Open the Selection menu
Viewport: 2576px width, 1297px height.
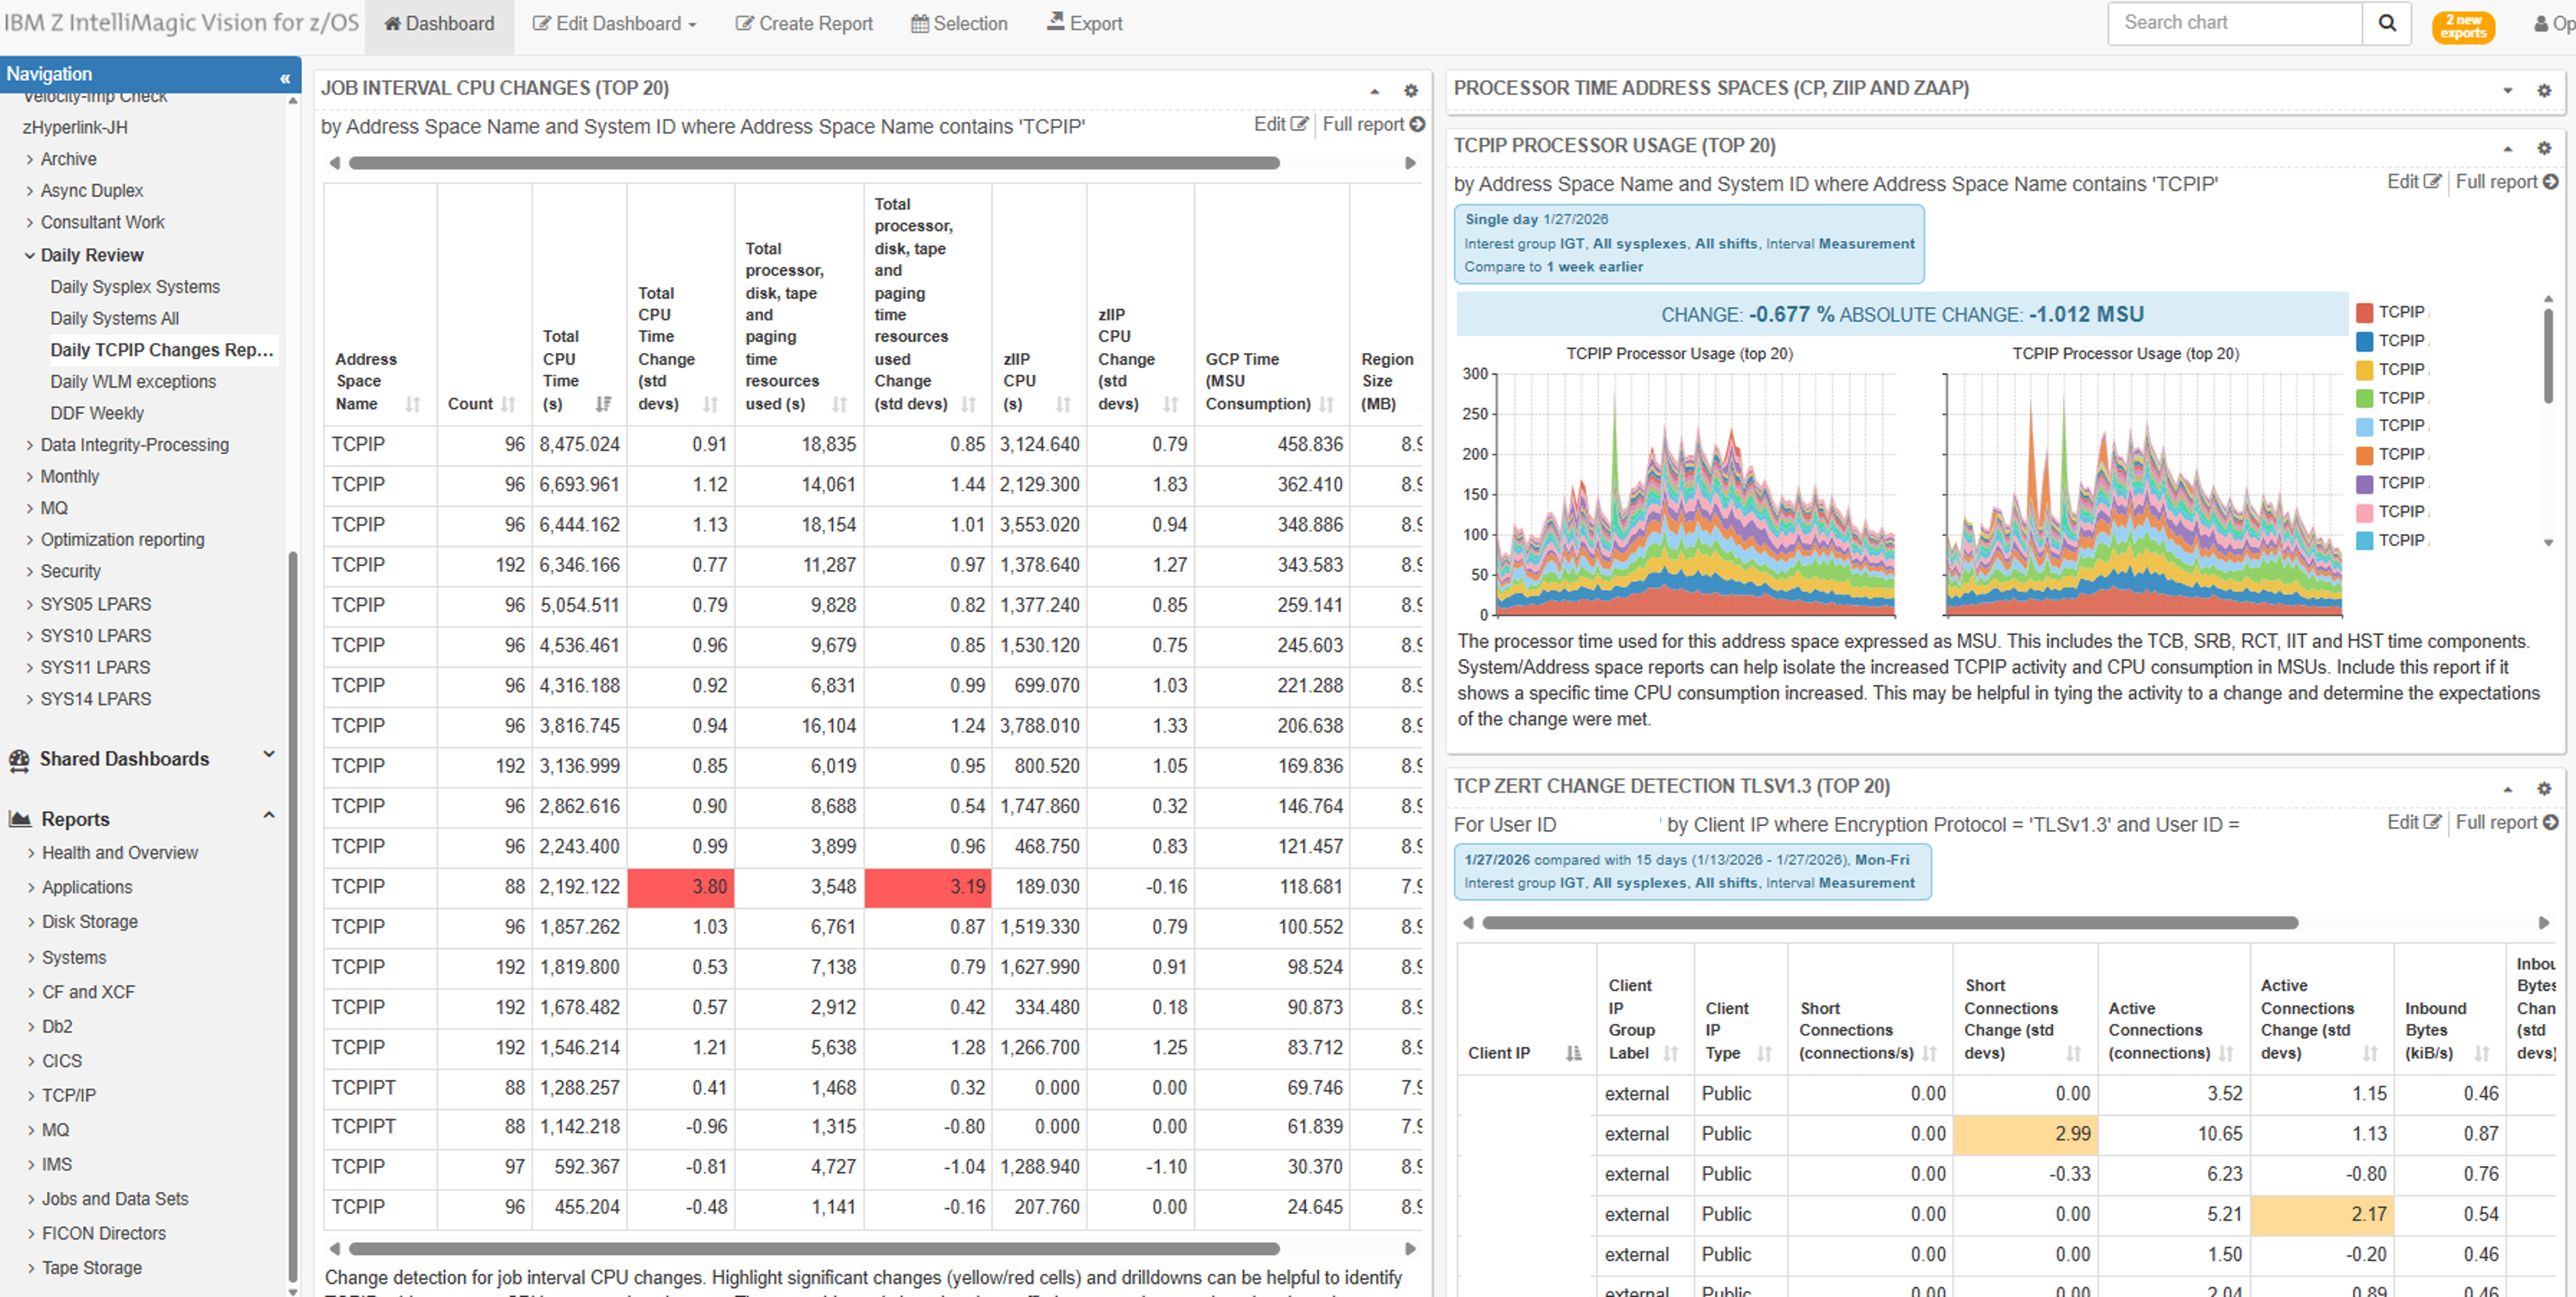click(x=959, y=24)
